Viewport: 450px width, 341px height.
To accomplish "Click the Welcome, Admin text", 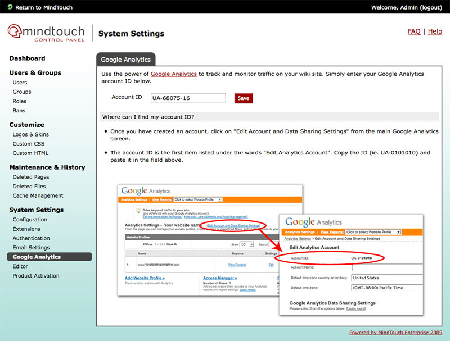I will tap(395, 7).
